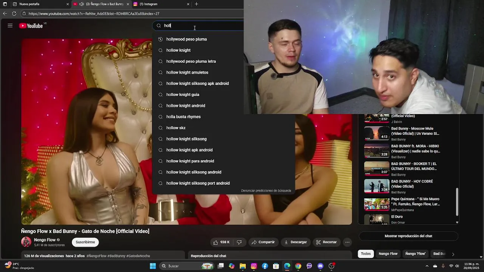The image size is (484, 272).
Task: Choose suggestion hollywood peso pluma
Action: coord(223,39)
